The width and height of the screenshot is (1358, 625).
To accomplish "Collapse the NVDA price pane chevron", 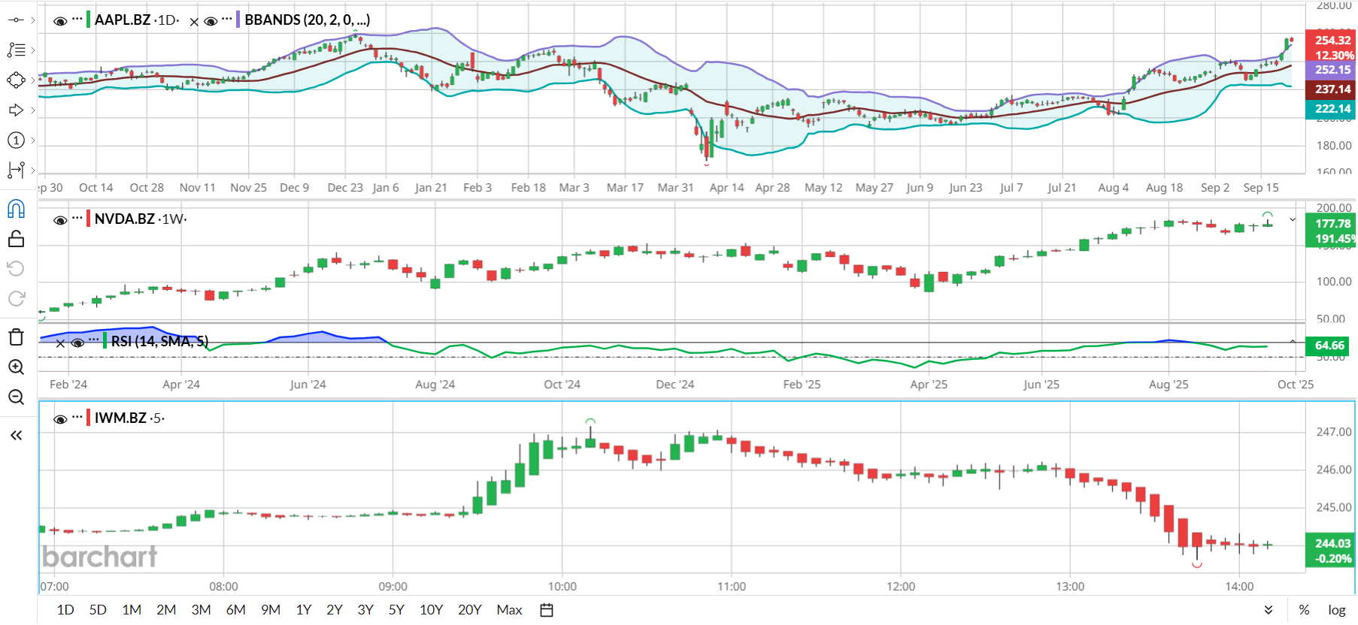I will click(1293, 219).
